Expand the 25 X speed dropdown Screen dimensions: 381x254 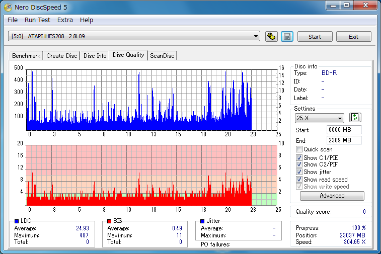pyautogui.click(x=319, y=118)
